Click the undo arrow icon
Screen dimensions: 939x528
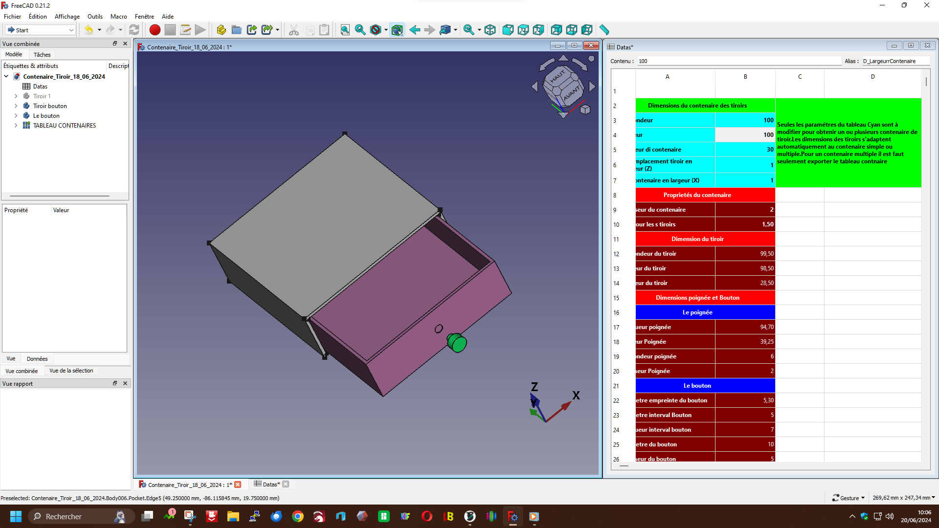point(89,30)
